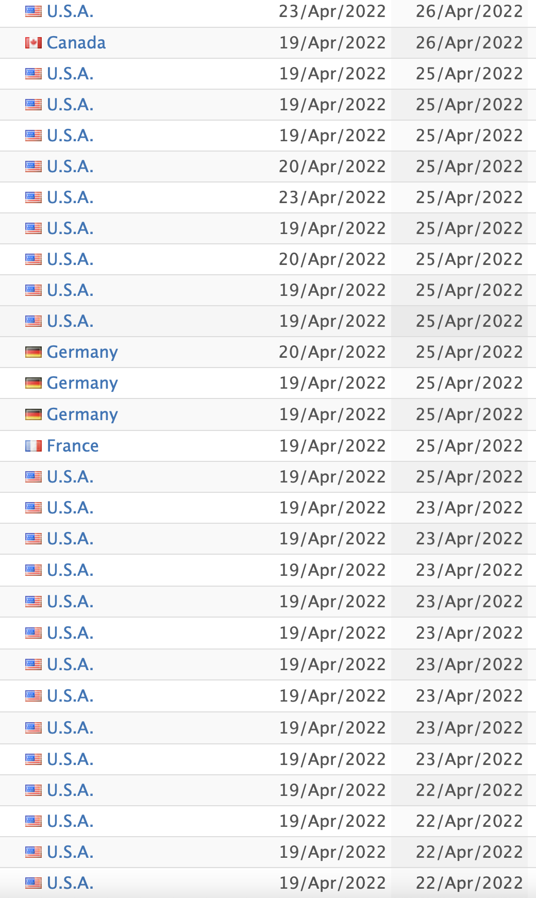Click the German flag in the 20/Apr/2022 row
This screenshot has height=898, width=536.
click(x=33, y=352)
